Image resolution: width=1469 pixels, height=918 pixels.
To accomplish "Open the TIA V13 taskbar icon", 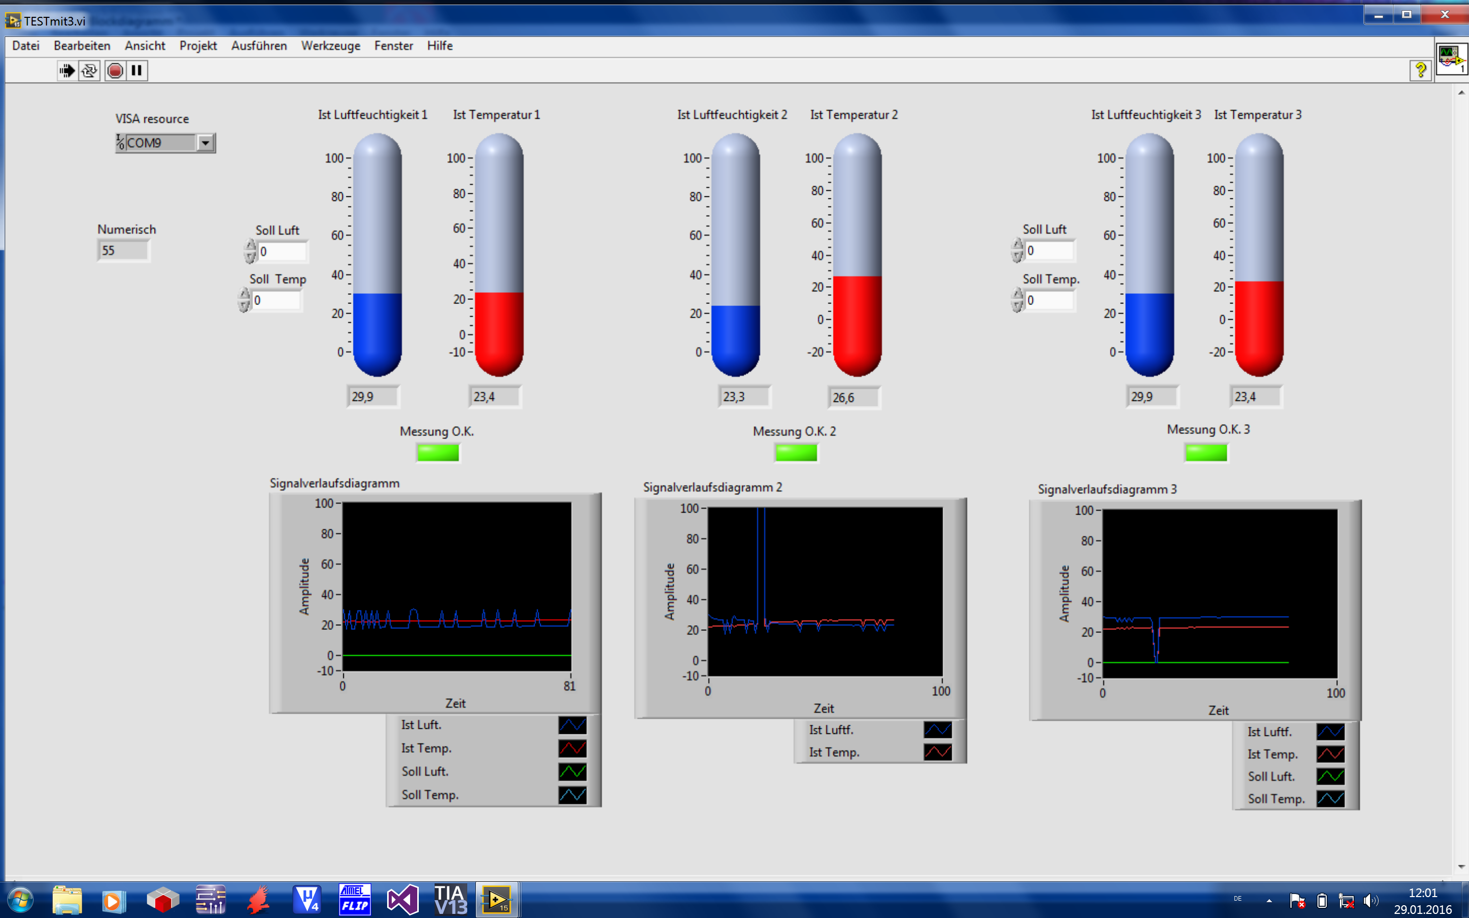I will click(x=450, y=899).
